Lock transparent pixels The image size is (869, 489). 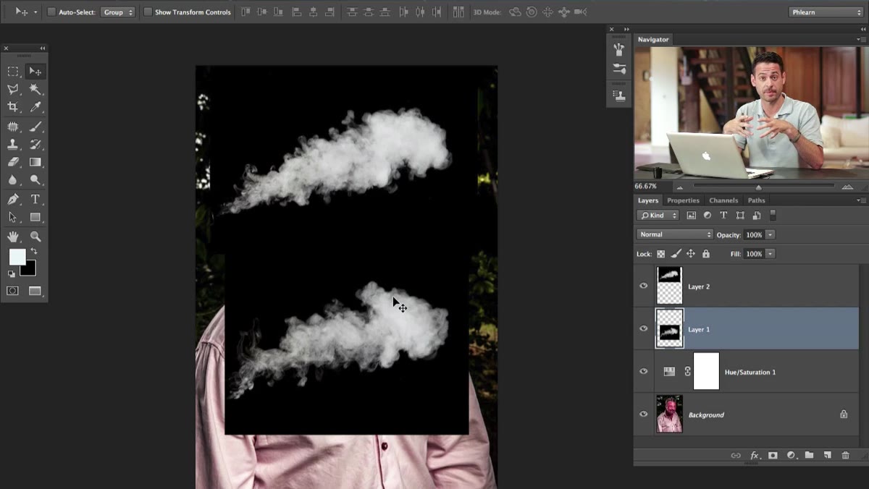(660, 254)
